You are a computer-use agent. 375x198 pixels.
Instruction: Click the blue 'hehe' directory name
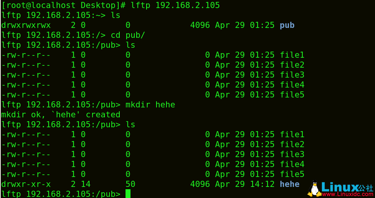(x=290, y=184)
